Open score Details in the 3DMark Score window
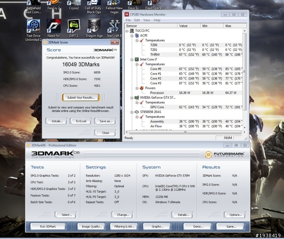284x239 pixels. pyautogui.click(x=57, y=121)
